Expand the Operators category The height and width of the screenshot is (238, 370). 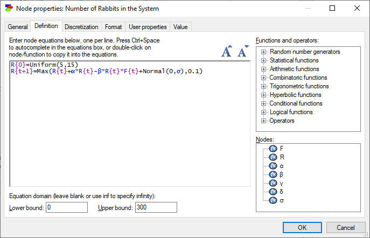pos(263,121)
